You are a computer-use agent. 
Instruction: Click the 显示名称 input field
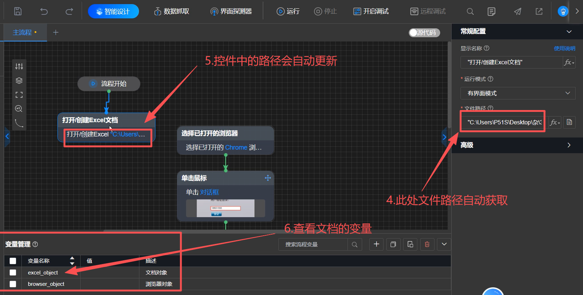512,62
